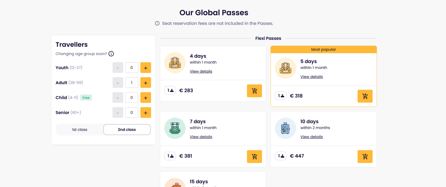Decrease the Adult traveller count
The image size is (446, 187).
[118, 83]
